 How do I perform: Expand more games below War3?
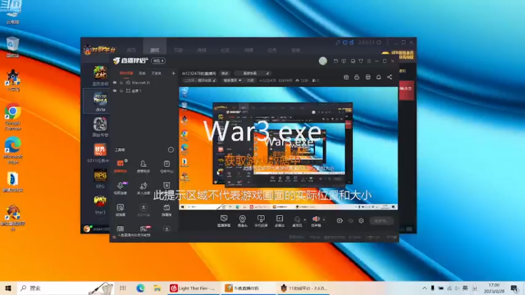point(100,218)
